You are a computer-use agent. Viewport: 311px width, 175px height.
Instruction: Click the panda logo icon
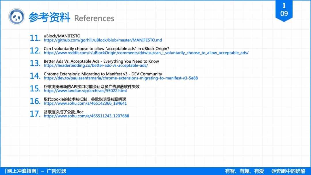click(17, 17)
